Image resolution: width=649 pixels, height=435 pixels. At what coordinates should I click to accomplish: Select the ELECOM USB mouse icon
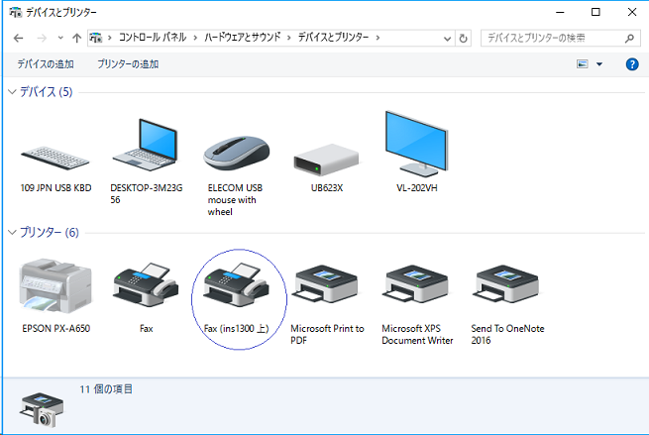click(x=237, y=153)
